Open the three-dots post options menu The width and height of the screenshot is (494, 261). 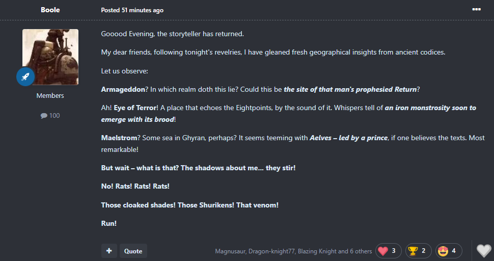(476, 9)
